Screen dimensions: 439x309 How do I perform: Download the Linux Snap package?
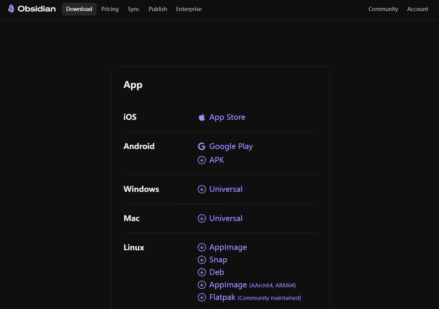click(219, 260)
